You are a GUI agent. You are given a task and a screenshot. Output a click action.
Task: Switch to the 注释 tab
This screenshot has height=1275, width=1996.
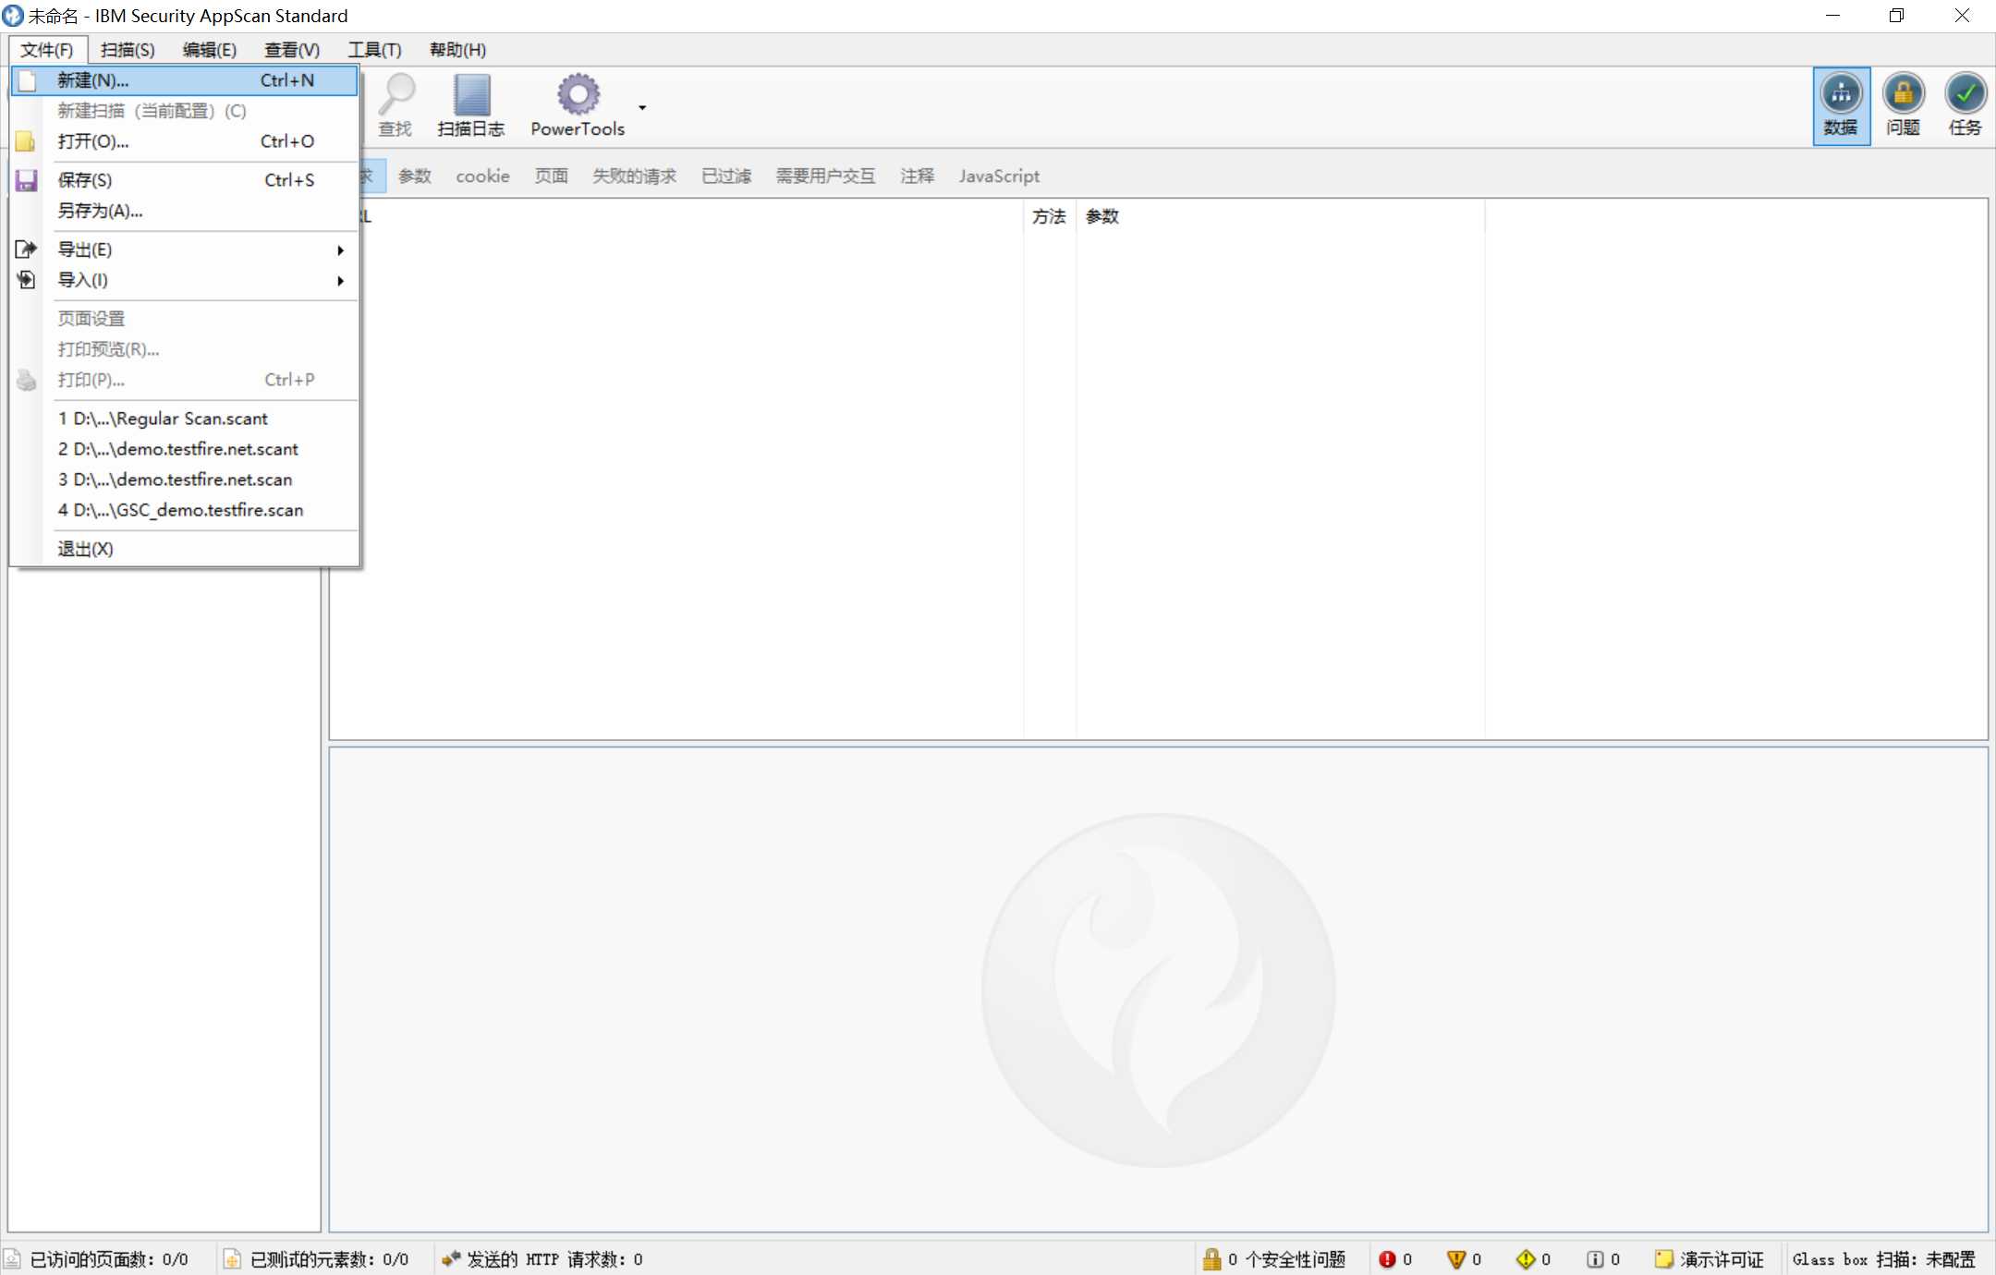(x=918, y=176)
